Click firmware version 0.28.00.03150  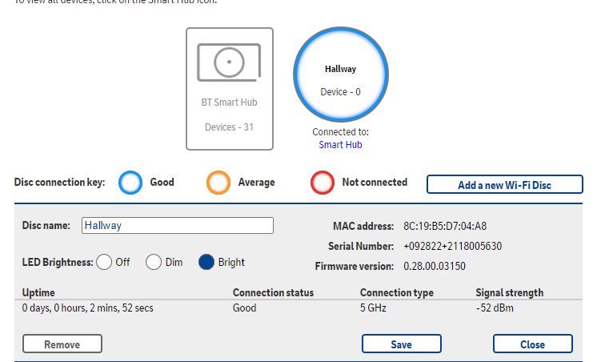point(435,266)
